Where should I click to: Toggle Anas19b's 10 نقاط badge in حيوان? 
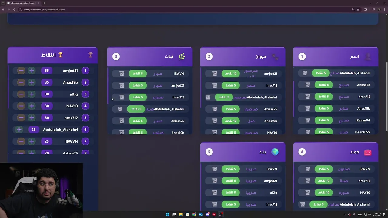[231, 121]
